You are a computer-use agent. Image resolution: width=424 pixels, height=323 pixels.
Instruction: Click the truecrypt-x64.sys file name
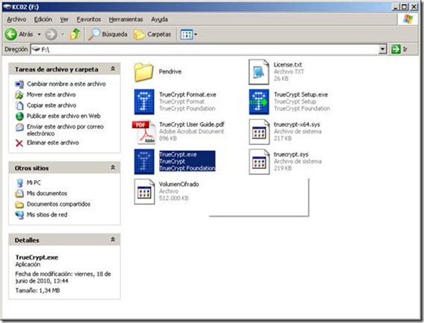pyautogui.click(x=297, y=125)
